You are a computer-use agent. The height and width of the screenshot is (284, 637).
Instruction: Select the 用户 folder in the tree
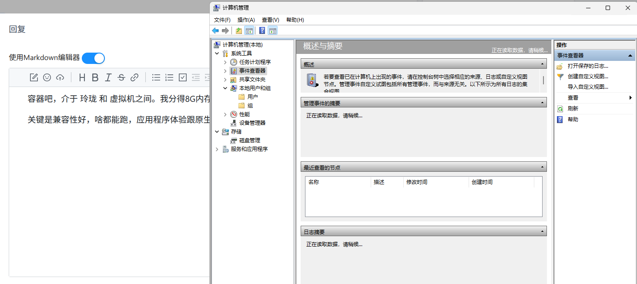coord(252,97)
